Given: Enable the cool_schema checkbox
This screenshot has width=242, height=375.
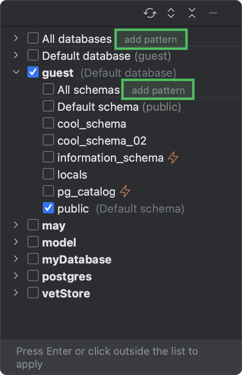Looking at the screenshot, I should tap(48, 123).
